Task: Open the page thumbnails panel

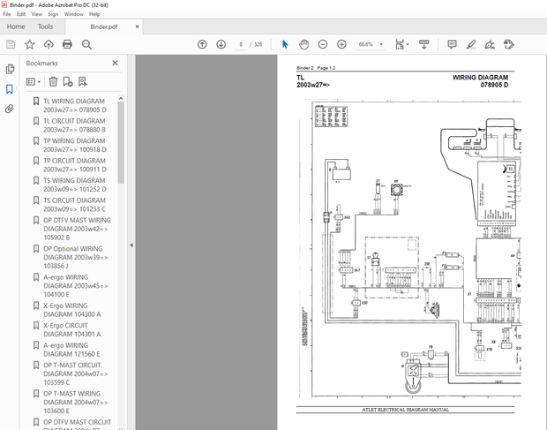Action: click(10, 69)
